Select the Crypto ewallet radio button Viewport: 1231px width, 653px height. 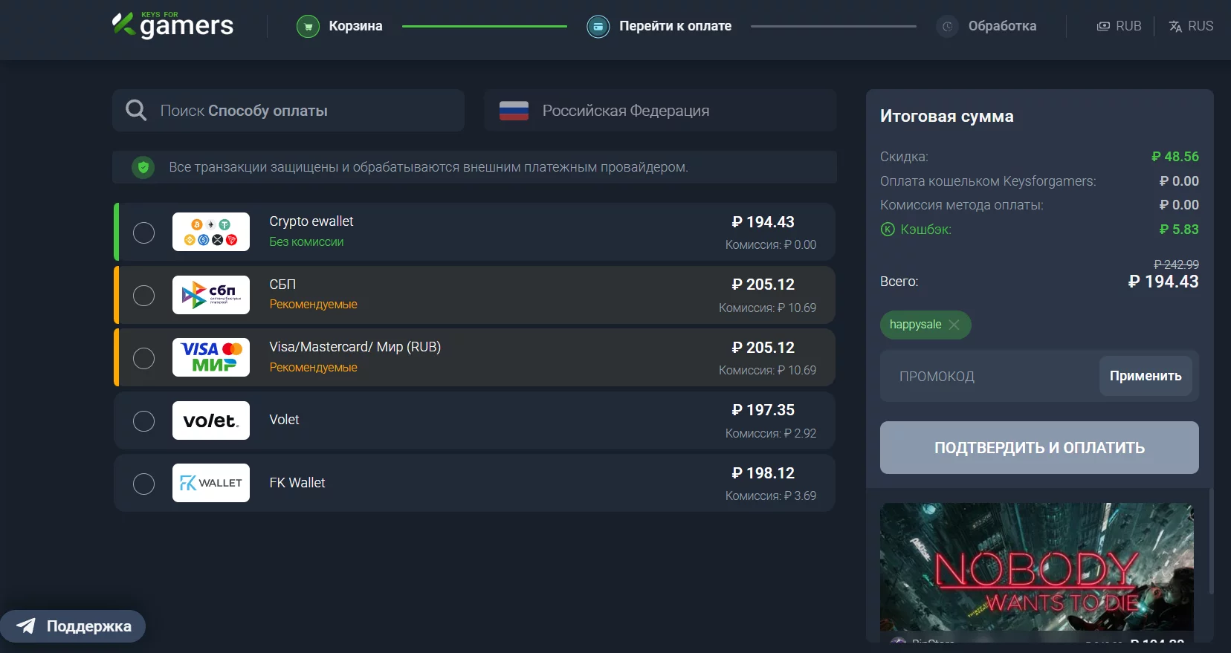click(143, 233)
